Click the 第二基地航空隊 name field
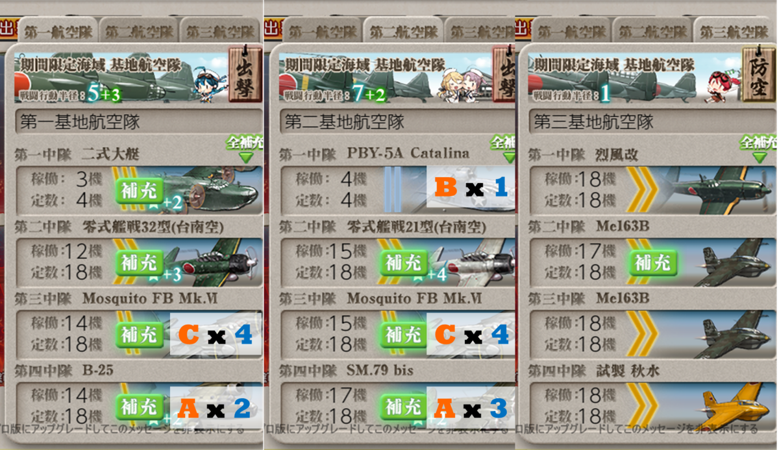 click(397, 121)
